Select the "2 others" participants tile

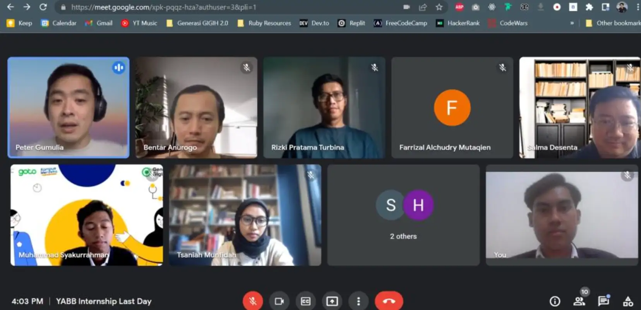pyautogui.click(x=403, y=215)
